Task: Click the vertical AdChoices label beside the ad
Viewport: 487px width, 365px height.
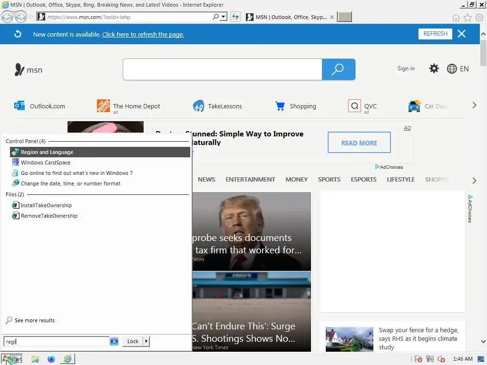Action: pos(470,209)
